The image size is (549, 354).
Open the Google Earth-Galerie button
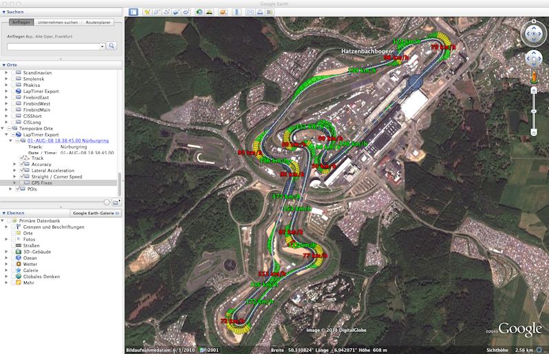pos(96,213)
